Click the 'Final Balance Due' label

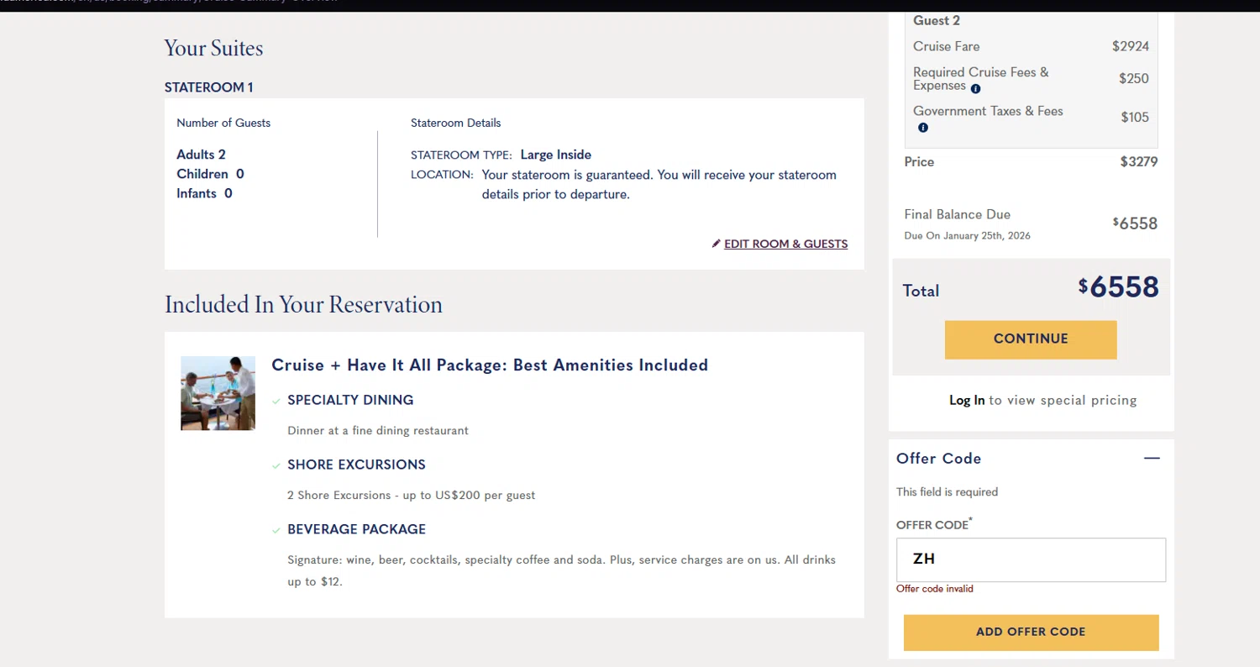958,214
